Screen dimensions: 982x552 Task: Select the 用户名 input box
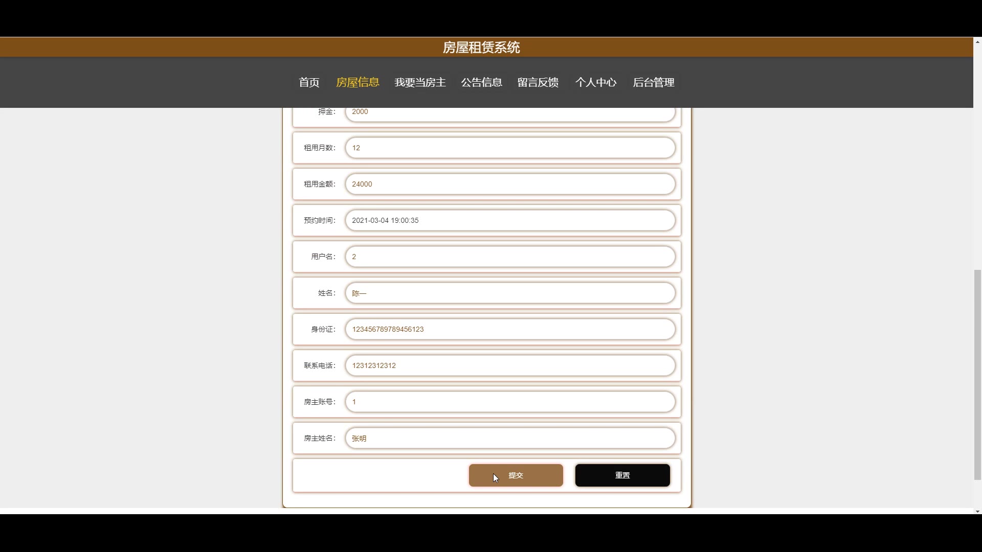[510, 257]
